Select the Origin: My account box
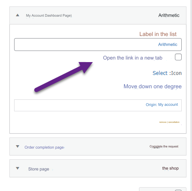This screenshot has width=192, height=191. click(98, 105)
